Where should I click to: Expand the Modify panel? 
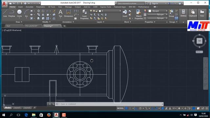47,22
